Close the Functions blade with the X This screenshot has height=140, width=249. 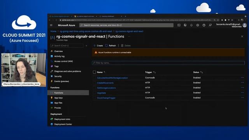(242, 37)
